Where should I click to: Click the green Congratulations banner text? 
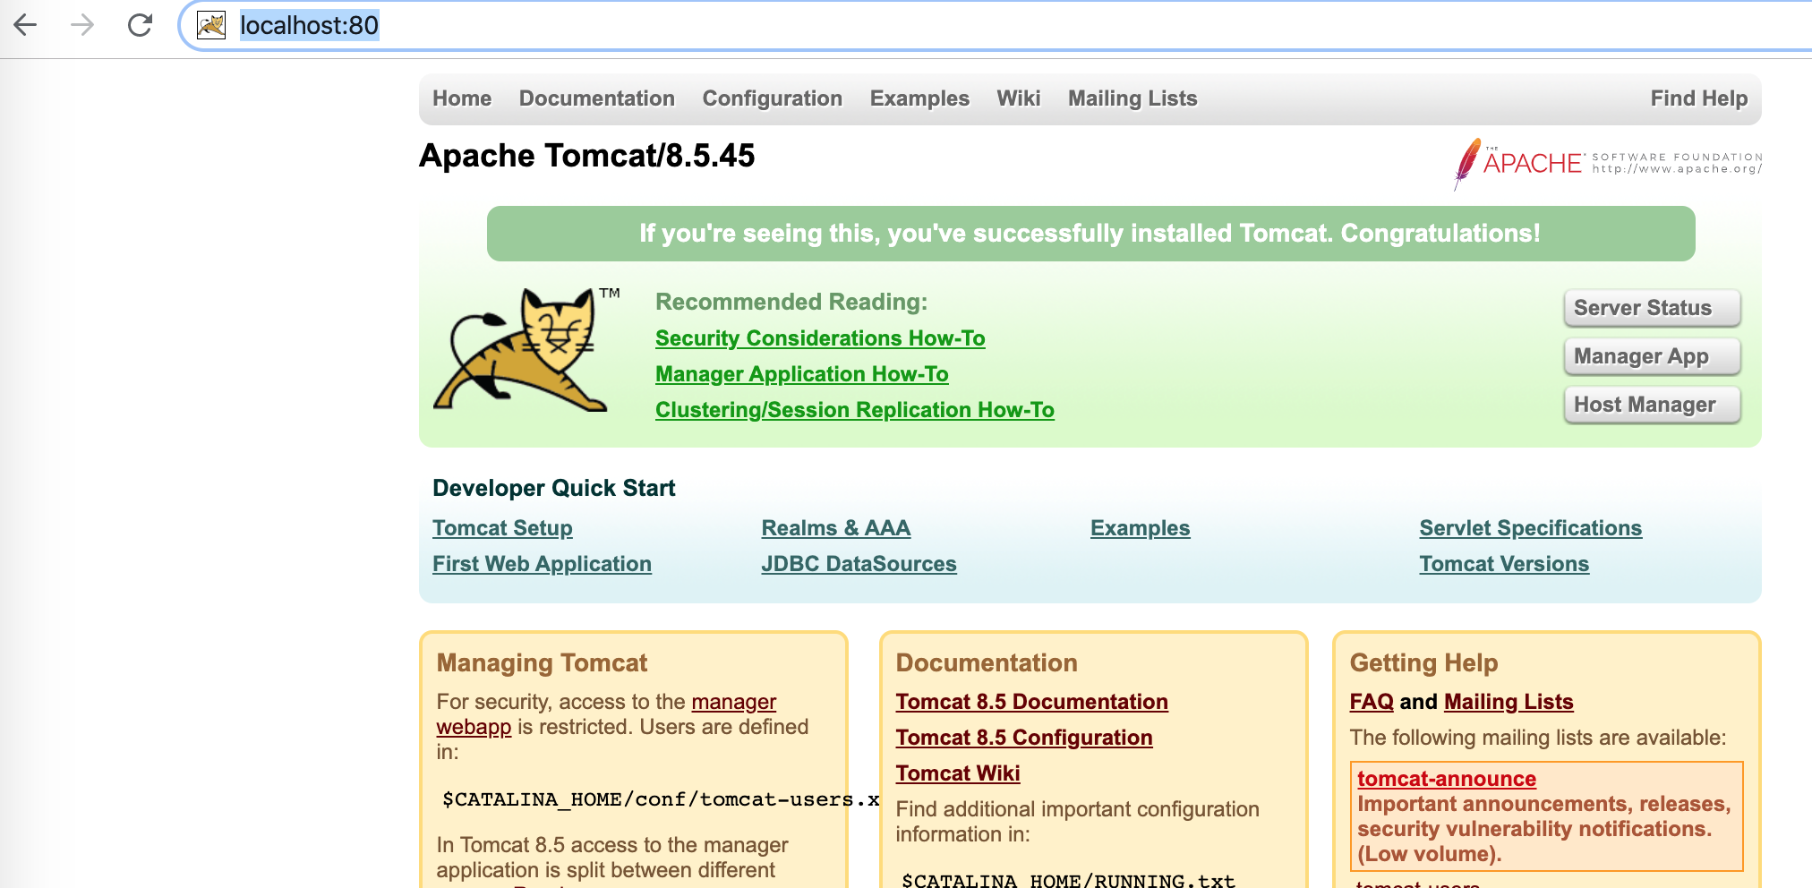pos(1090,234)
